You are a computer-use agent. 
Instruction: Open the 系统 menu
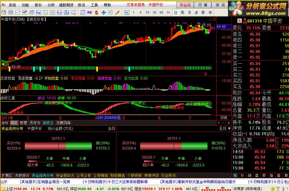point(12,5)
